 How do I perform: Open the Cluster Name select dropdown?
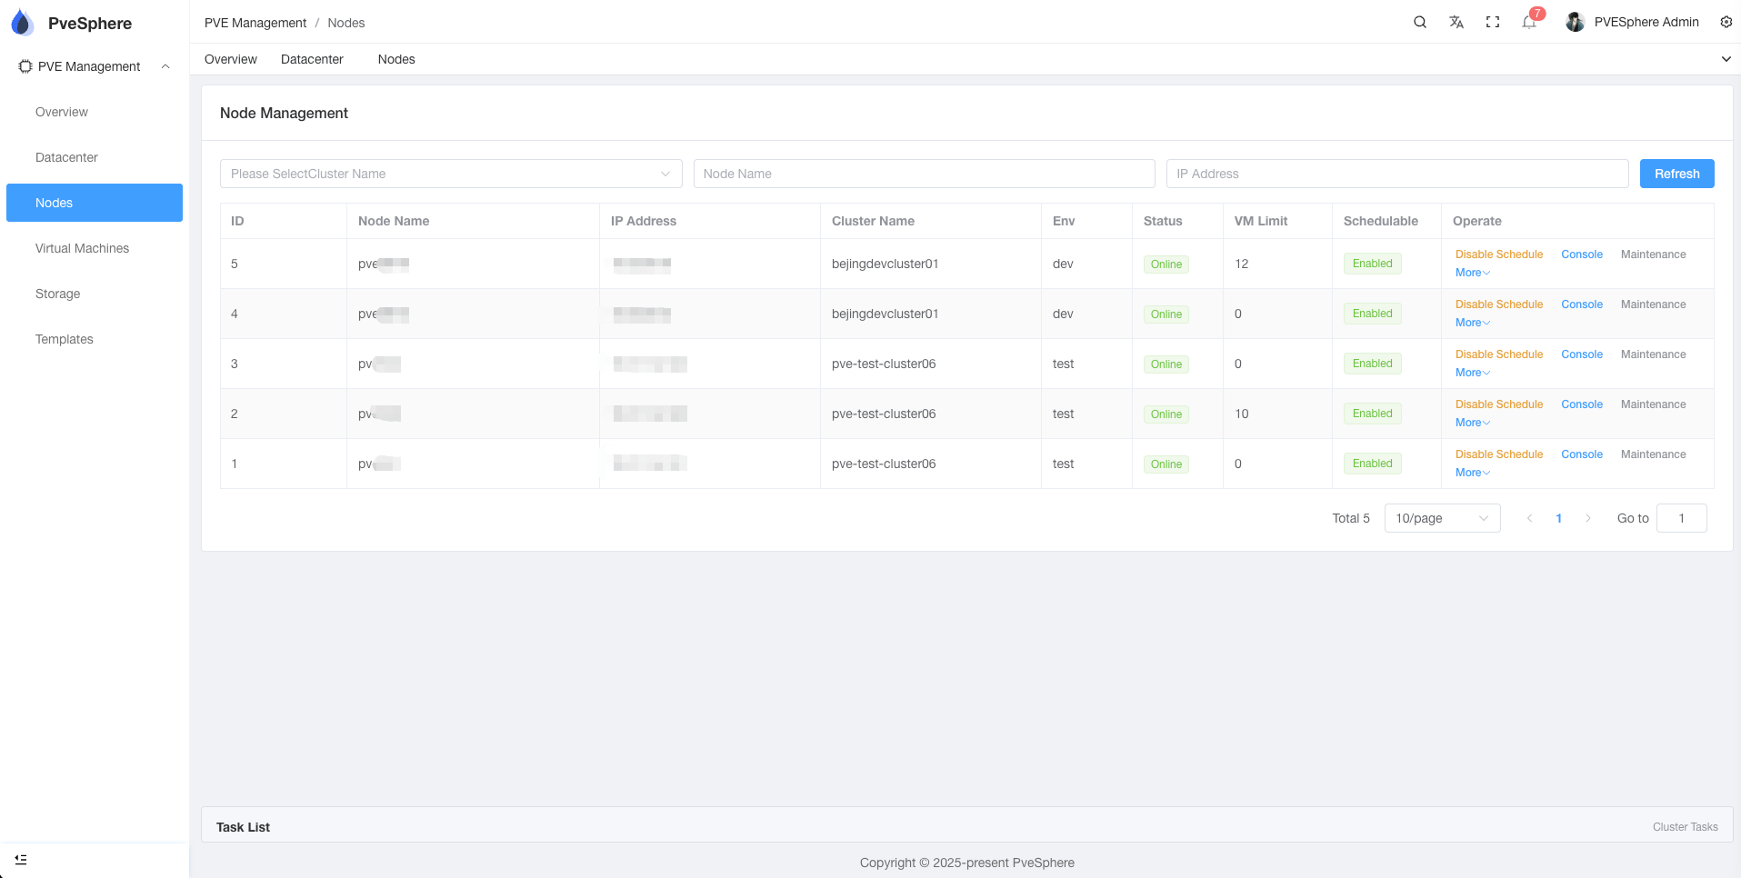click(450, 174)
